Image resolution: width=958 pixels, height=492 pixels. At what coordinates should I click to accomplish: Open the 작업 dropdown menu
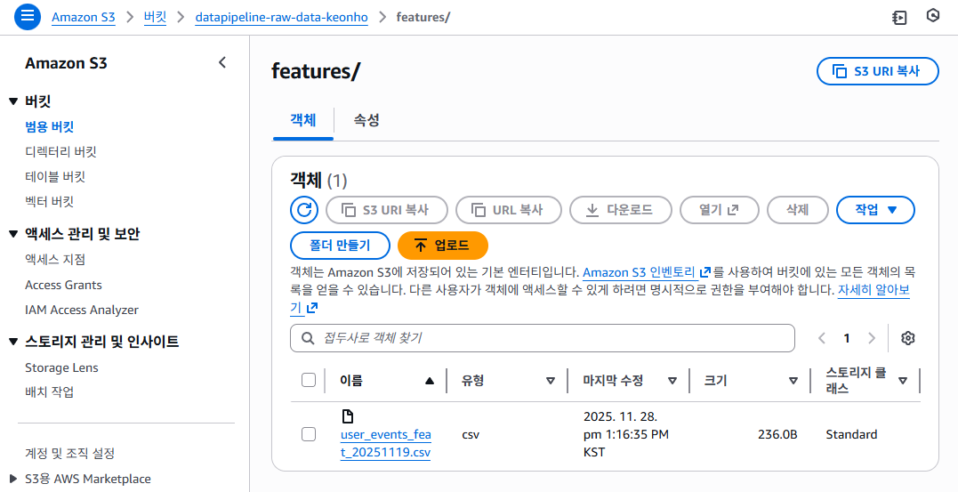pyautogui.click(x=875, y=210)
